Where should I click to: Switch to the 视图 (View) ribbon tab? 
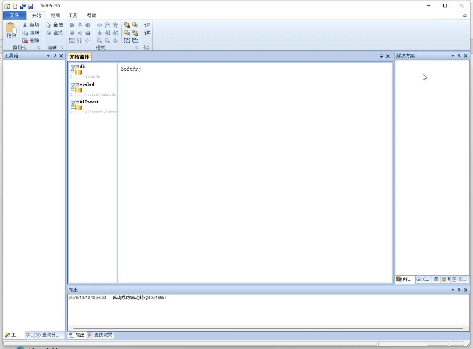(55, 15)
